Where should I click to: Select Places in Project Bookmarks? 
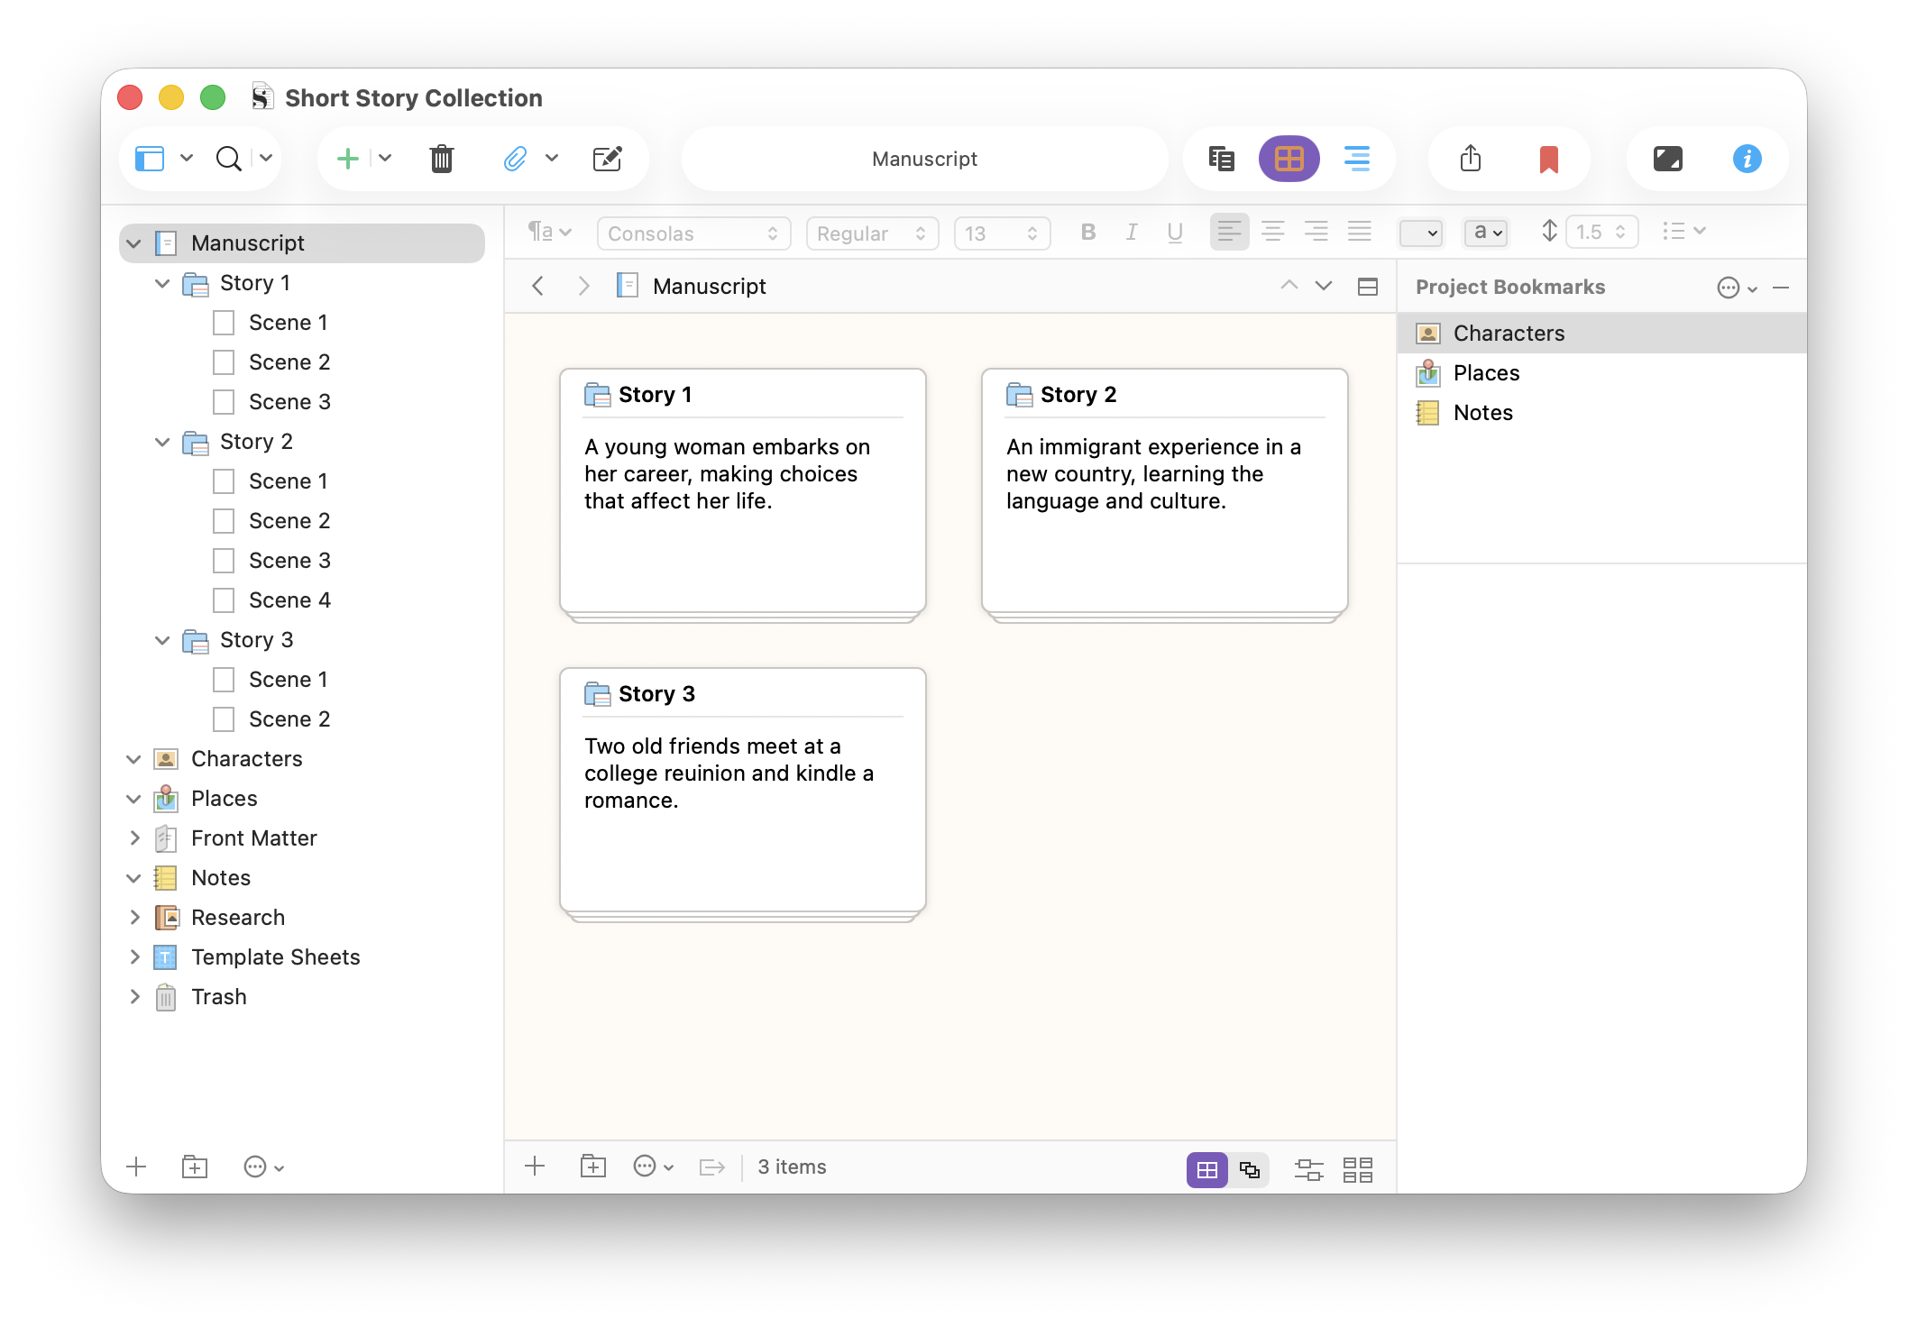[x=1486, y=373]
